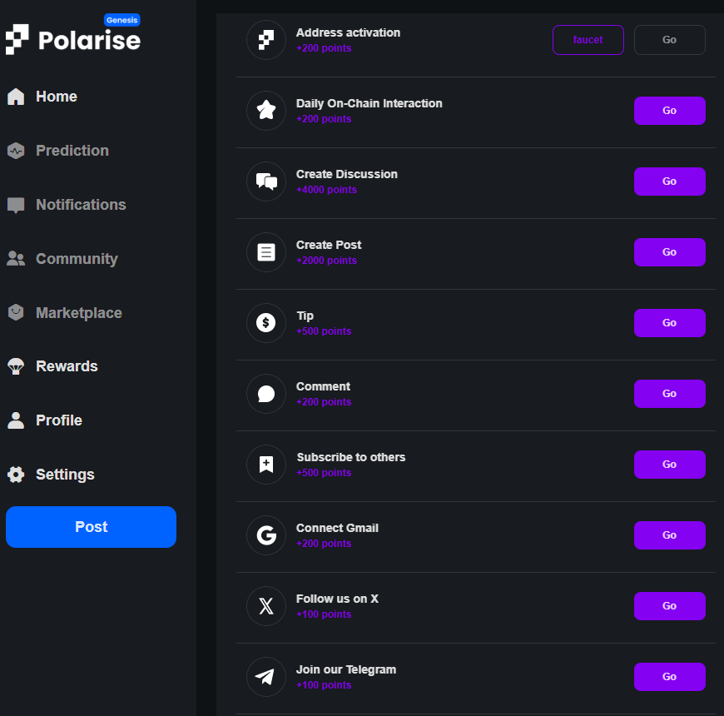Image resolution: width=724 pixels, height=716 pixels.
Task: Click the Address activation task icon
Action: click(x=266, y=40)
